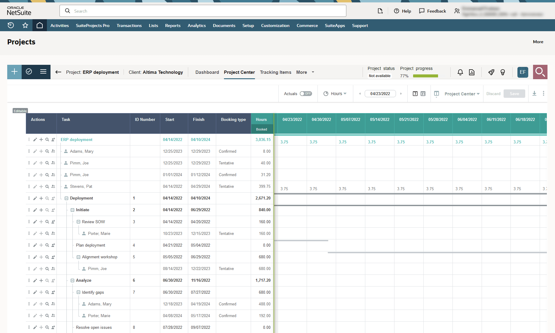Screen dimensions: 555x333
Task: Click the green plus creation icon
Action: click(x=14, y=72)
